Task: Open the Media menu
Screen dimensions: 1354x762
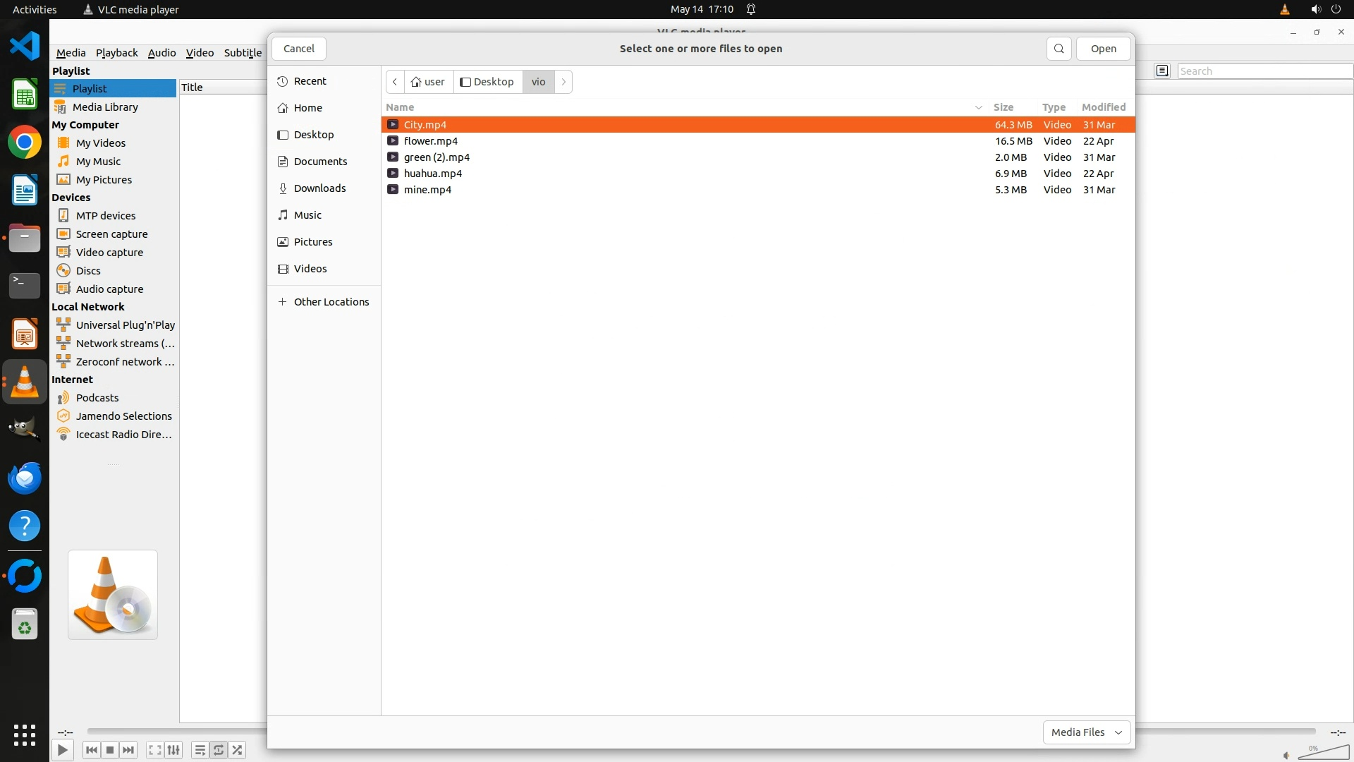Action: pos(71,52)
